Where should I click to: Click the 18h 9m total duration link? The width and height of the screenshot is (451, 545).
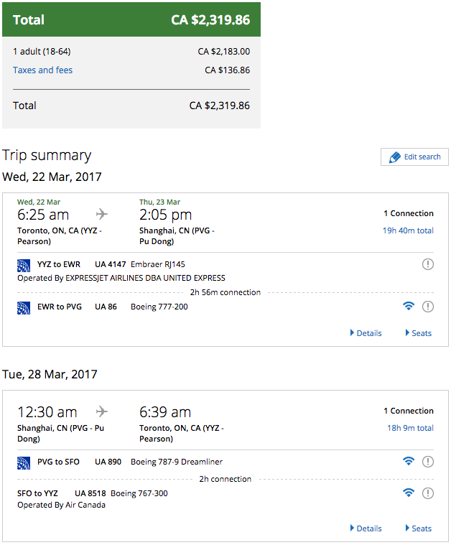pyautogui.click(x=410, y=428)
